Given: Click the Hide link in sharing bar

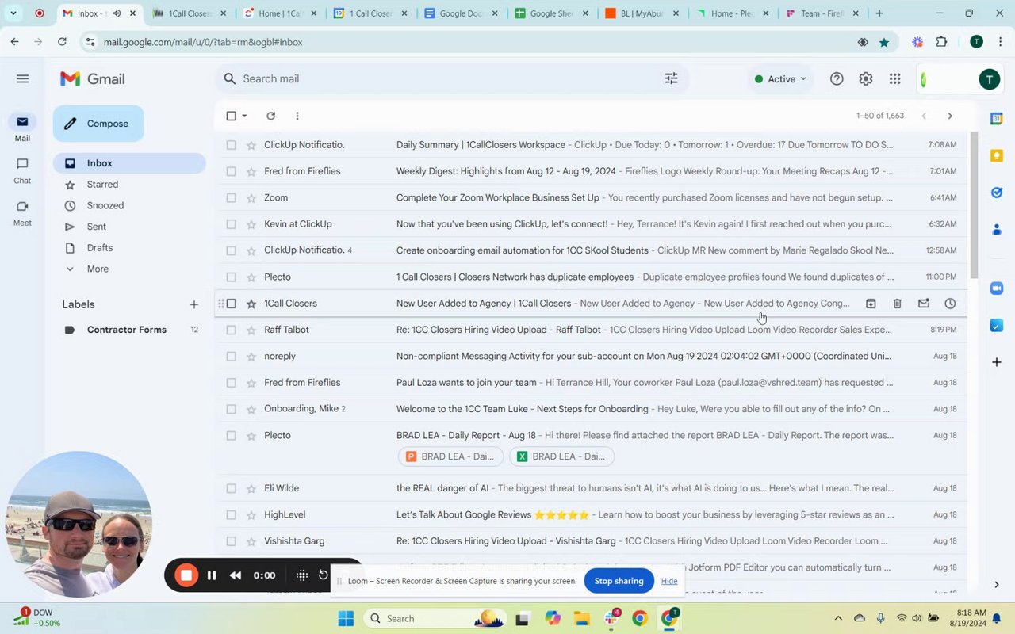Looking at the screenshot, I should coord(669,581).
